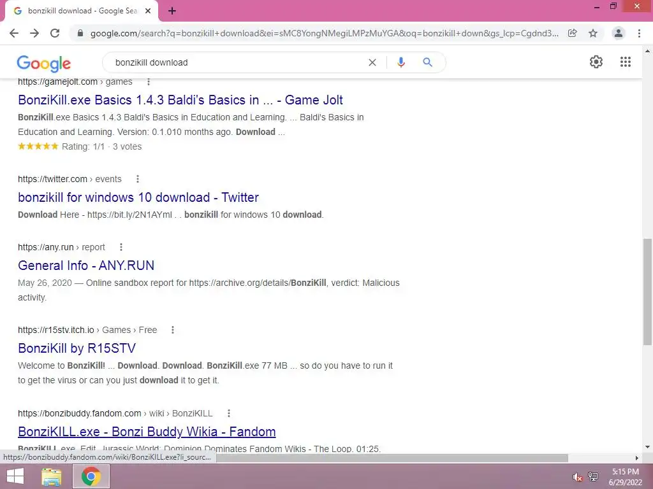Open the Google apps grid
Viewport: 653px width, 489px height.
point(626,62)
